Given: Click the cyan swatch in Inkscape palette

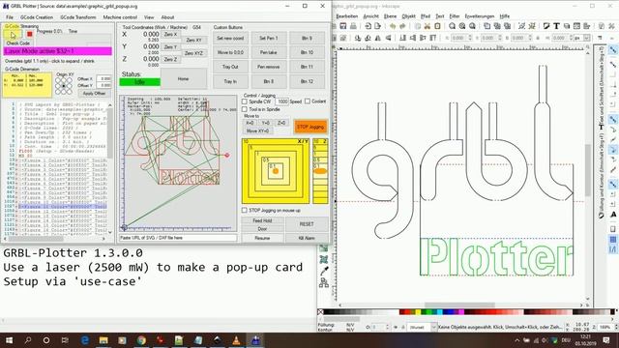Looking at the screenshot, I should [x=440, y=312].
